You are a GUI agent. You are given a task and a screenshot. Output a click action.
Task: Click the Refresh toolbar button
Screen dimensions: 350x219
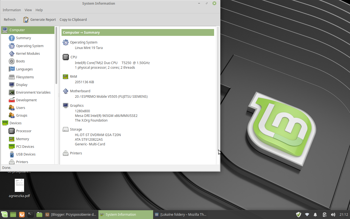(x=10, y=20)
